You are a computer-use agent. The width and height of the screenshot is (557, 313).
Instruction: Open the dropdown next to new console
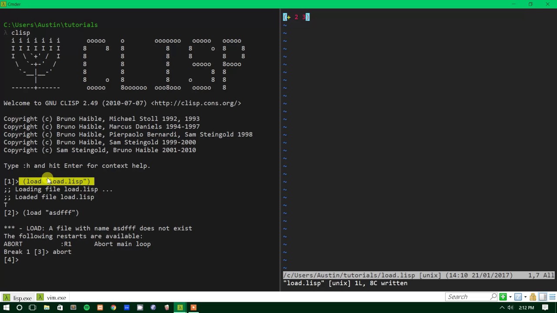coord(510,297)
